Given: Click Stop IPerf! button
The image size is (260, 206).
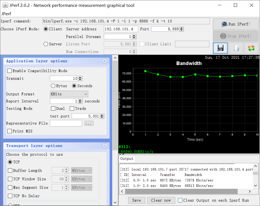Looking at the screenshot, I should (x=236, y=36).
